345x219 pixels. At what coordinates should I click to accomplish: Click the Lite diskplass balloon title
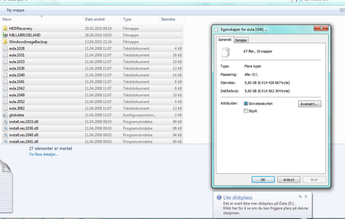(238, 198)
